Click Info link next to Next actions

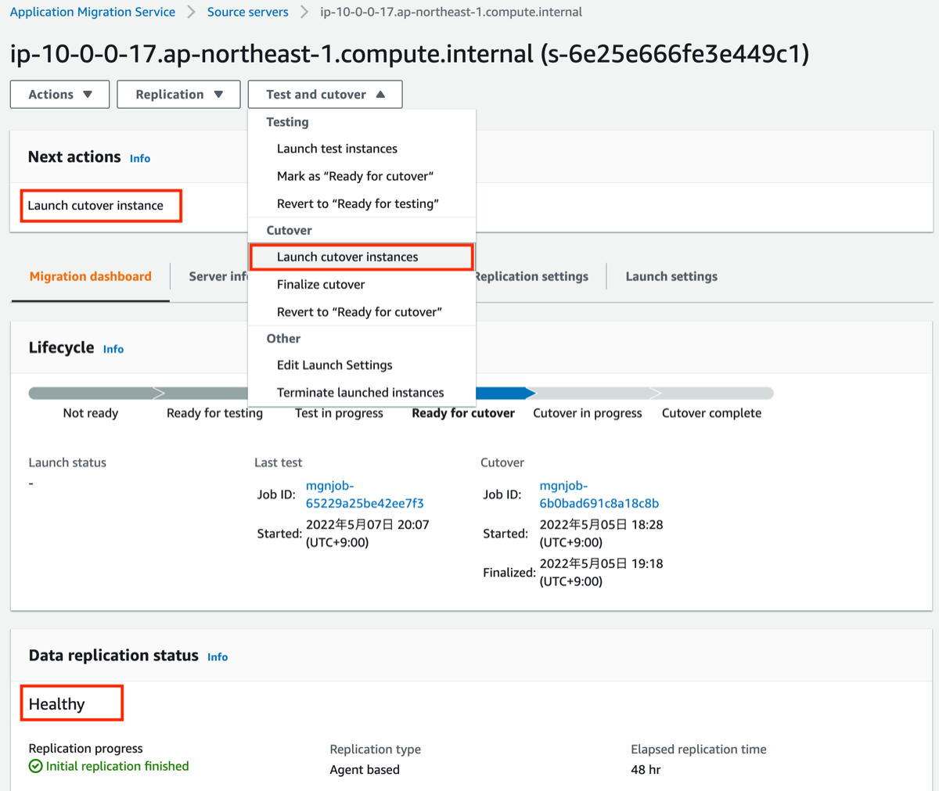(140, 158)
